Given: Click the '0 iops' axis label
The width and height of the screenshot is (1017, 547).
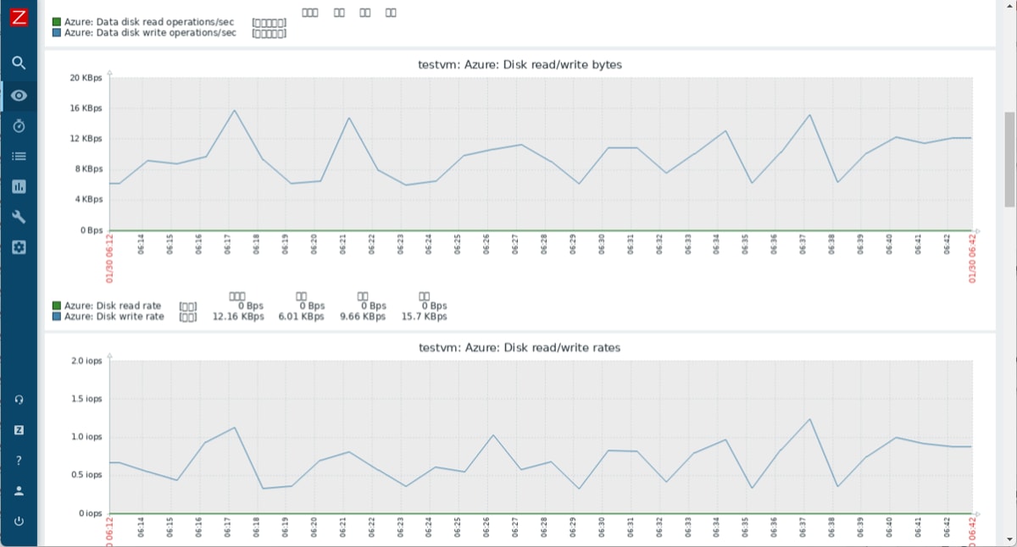Looking at the screenshot, I should (x=91, y=513).
